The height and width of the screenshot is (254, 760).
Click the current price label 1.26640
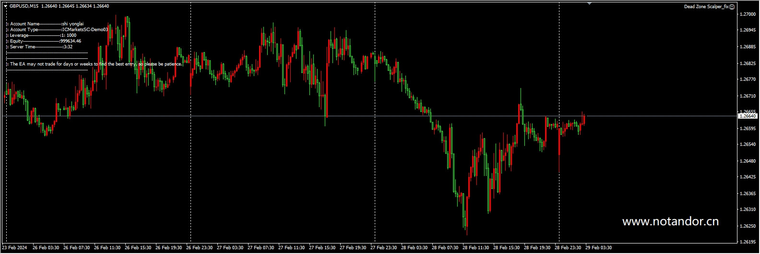click(747, 116)
